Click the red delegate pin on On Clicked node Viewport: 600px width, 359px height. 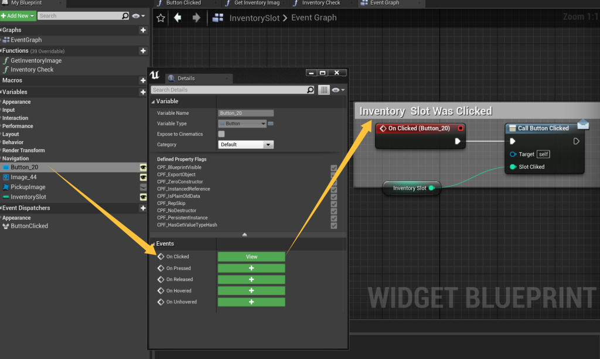tap(461, 128)
